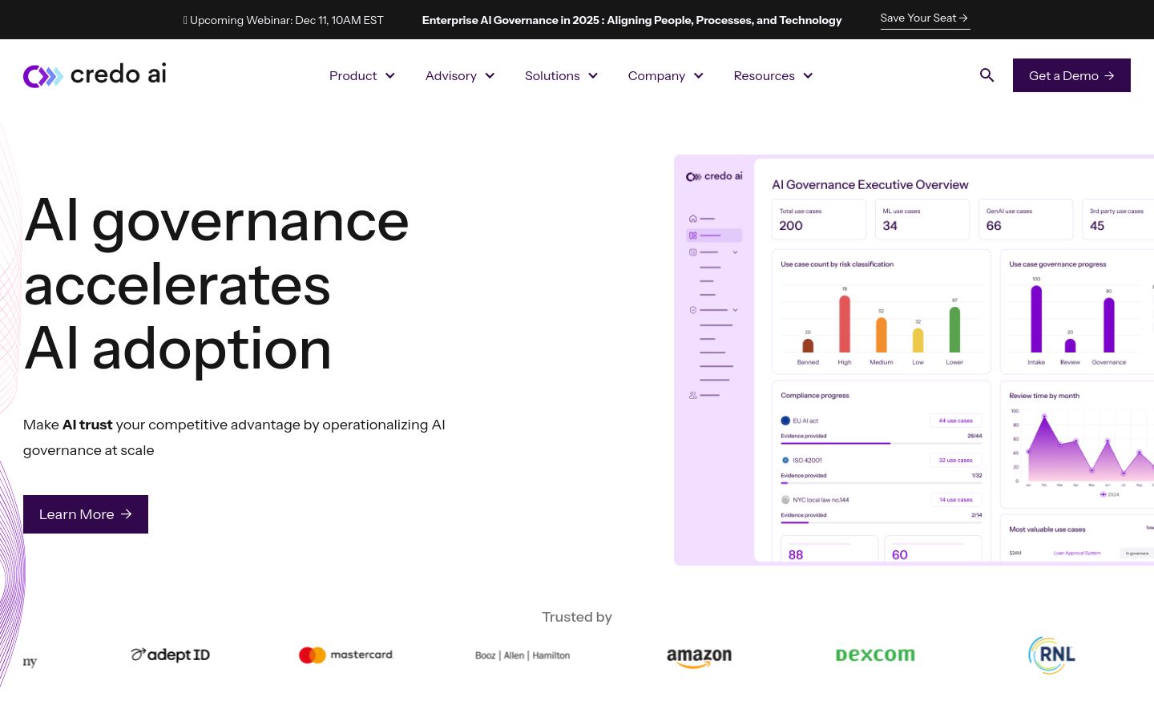The image size is (1154, 721).
Task: Click the EU AI act progress bar
Action: pyautogui.click(x=882, y=443)
